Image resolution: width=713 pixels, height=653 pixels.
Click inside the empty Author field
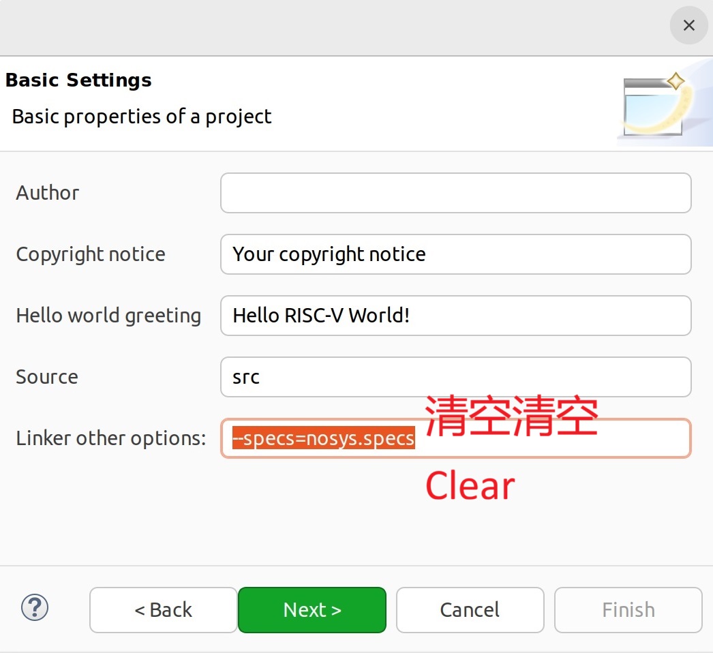[455, 193]
